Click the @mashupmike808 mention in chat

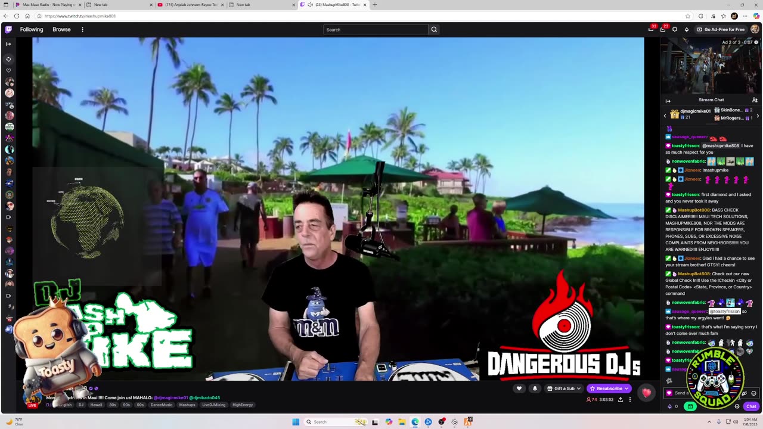pos(721,146)
